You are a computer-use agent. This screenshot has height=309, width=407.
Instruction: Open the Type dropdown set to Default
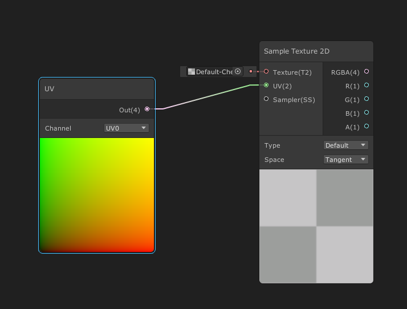345,145
